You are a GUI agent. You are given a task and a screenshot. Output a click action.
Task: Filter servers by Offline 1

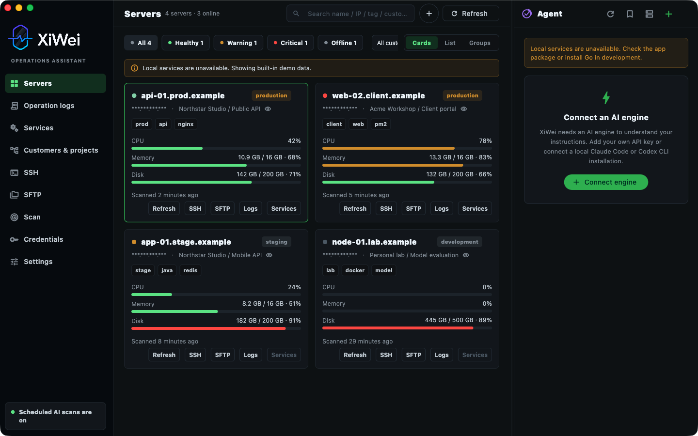(x=341, y=43)
